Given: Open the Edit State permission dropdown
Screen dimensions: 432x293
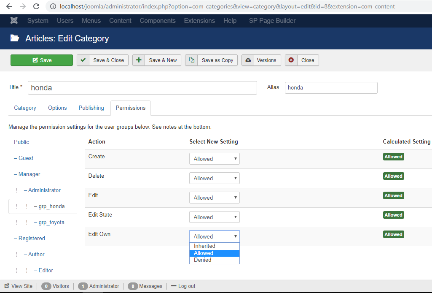Looking at the screenshot, I should point(214,217).
